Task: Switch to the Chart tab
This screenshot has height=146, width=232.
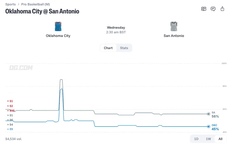Action: point(108,48)
